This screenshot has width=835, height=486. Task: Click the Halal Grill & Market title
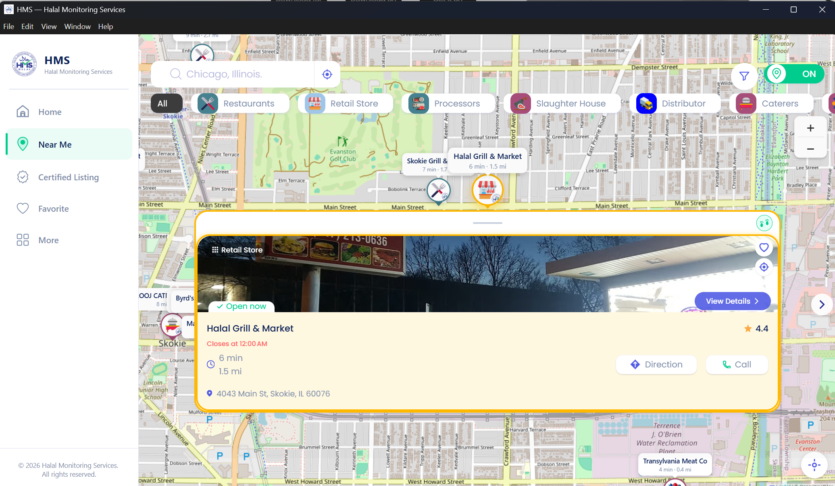click(x=250, y=328)
